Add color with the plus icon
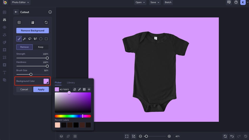Viewport: 249px width, 140px height. [89, 89]
